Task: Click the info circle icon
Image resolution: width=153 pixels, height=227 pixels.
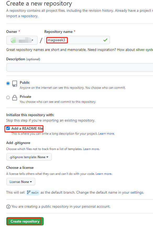Action: click(x=8, y=207)
